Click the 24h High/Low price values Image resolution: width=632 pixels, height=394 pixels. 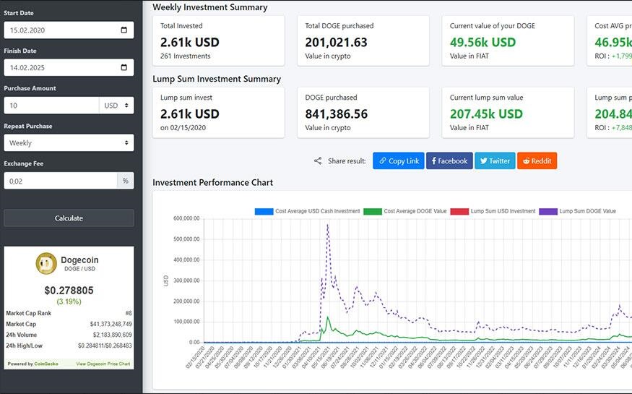(105, 346)
